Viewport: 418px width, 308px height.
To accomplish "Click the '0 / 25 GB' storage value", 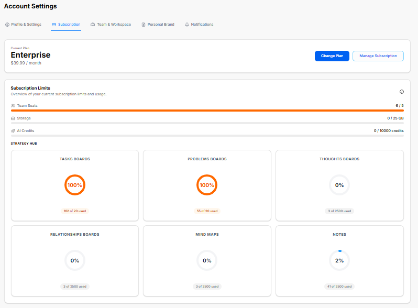I will pyautogui.click(x=395, y=118).
